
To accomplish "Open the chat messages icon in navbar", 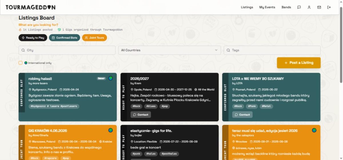I will (x=299, y=7).
